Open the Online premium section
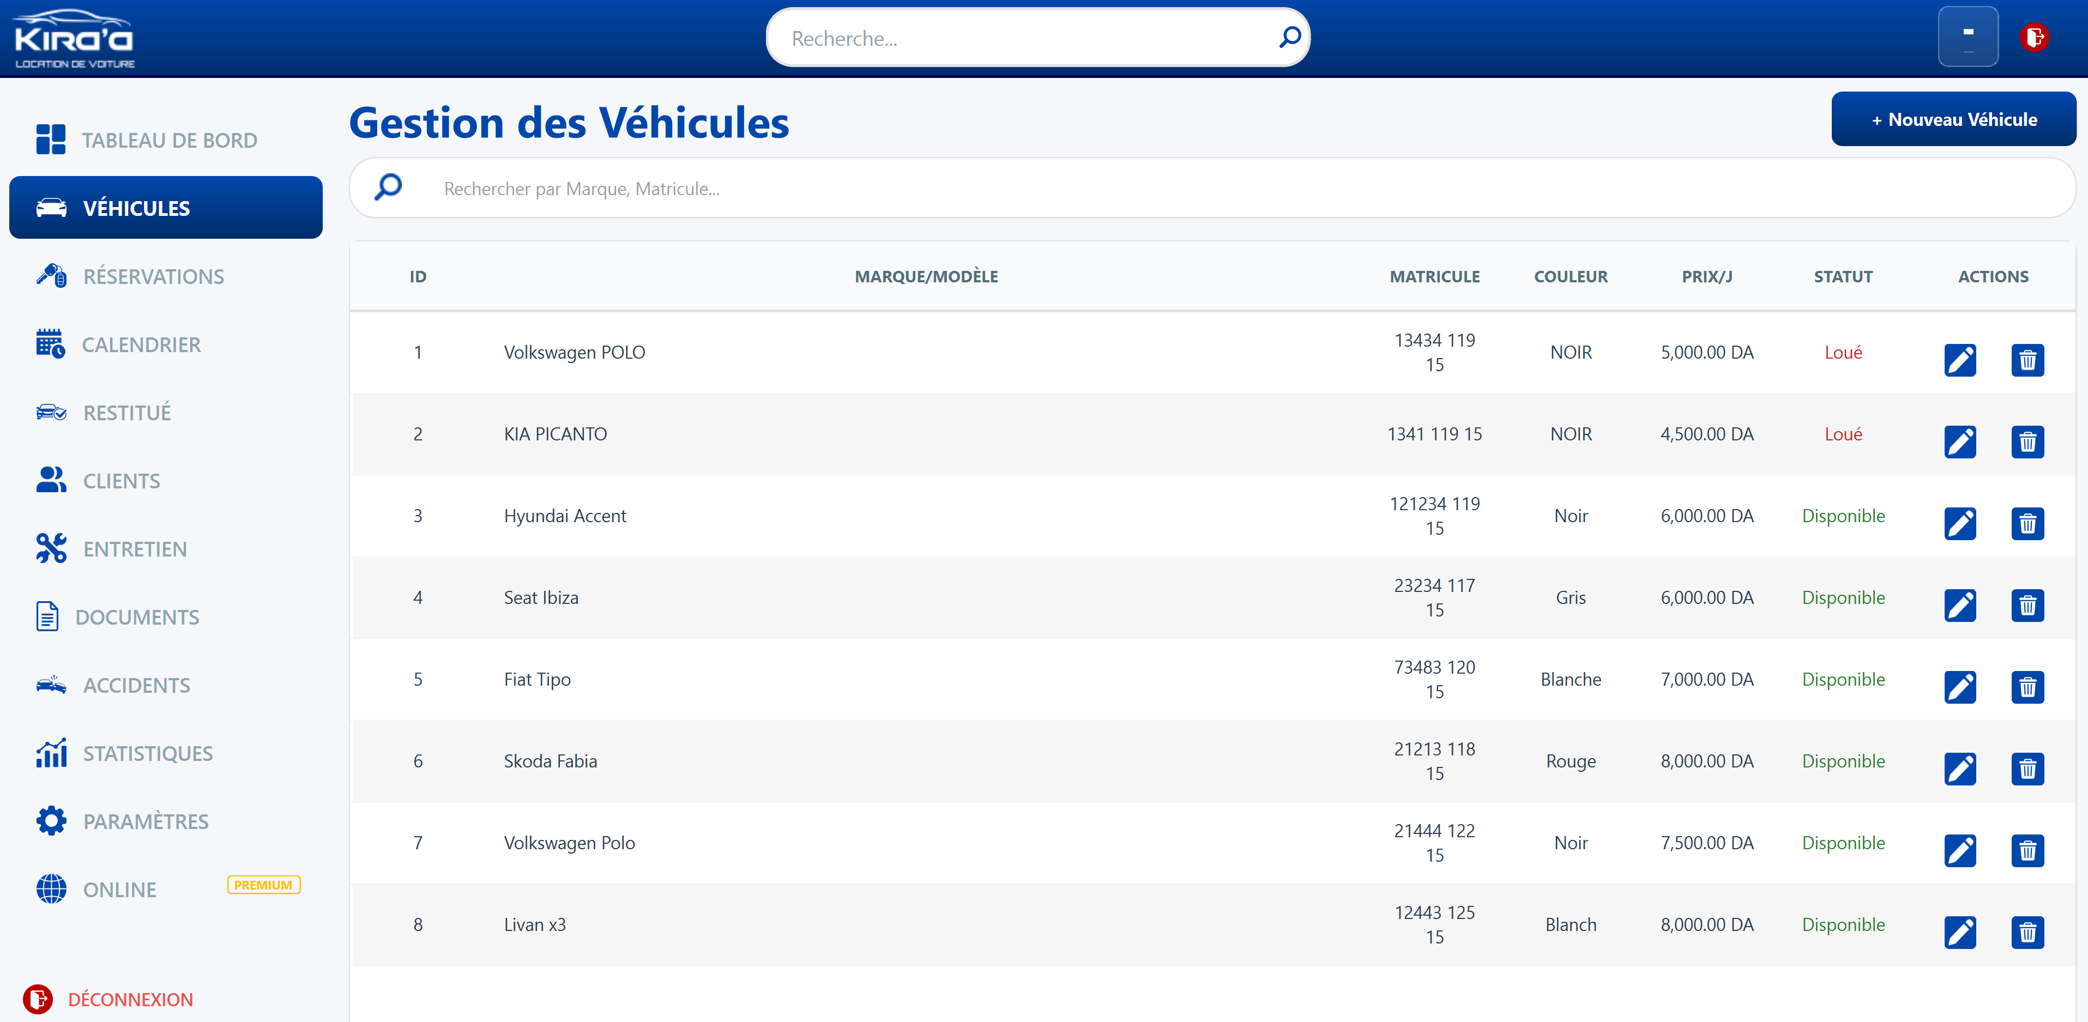The width and height of the screenshot is (2088, 1022). click(x=165, y=889)
